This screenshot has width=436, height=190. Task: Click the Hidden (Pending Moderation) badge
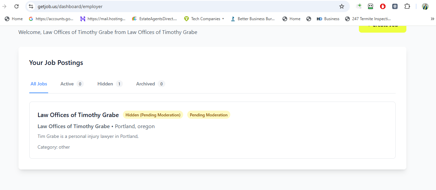[153, 115]
